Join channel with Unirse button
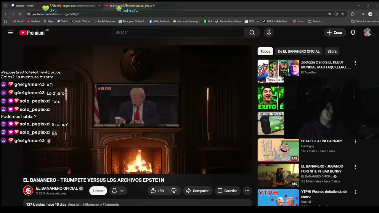The image size is (379, 213). click(x=98, y=191)
